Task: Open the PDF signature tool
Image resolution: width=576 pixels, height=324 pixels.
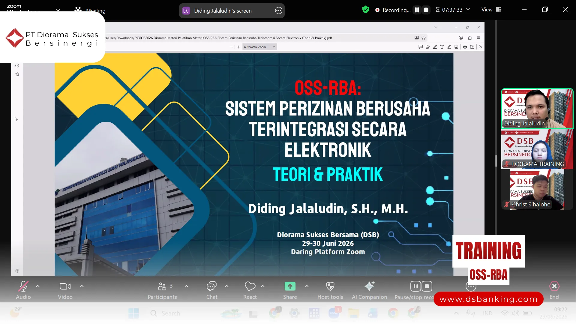Action: (x=427, y=47)
